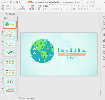Expand the File menu dropdown arrow
Viewport: 105px width, 100px height.
tap(8, 2)
